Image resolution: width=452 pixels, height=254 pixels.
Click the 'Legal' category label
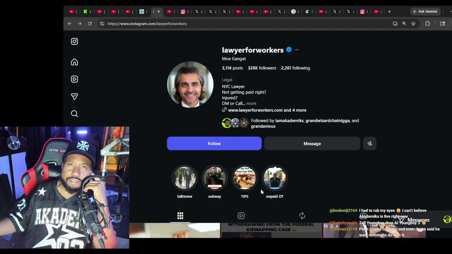227,80
